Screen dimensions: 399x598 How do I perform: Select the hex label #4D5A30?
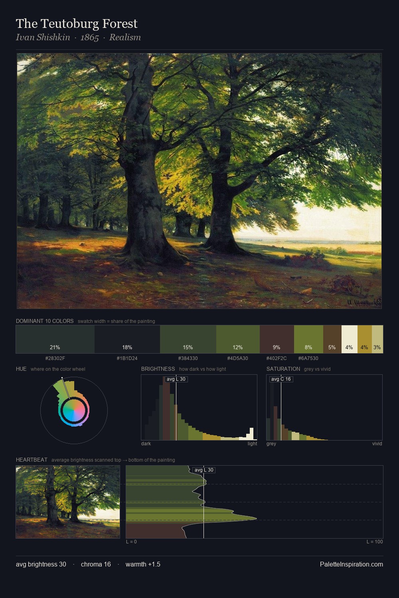pos(238,358)
